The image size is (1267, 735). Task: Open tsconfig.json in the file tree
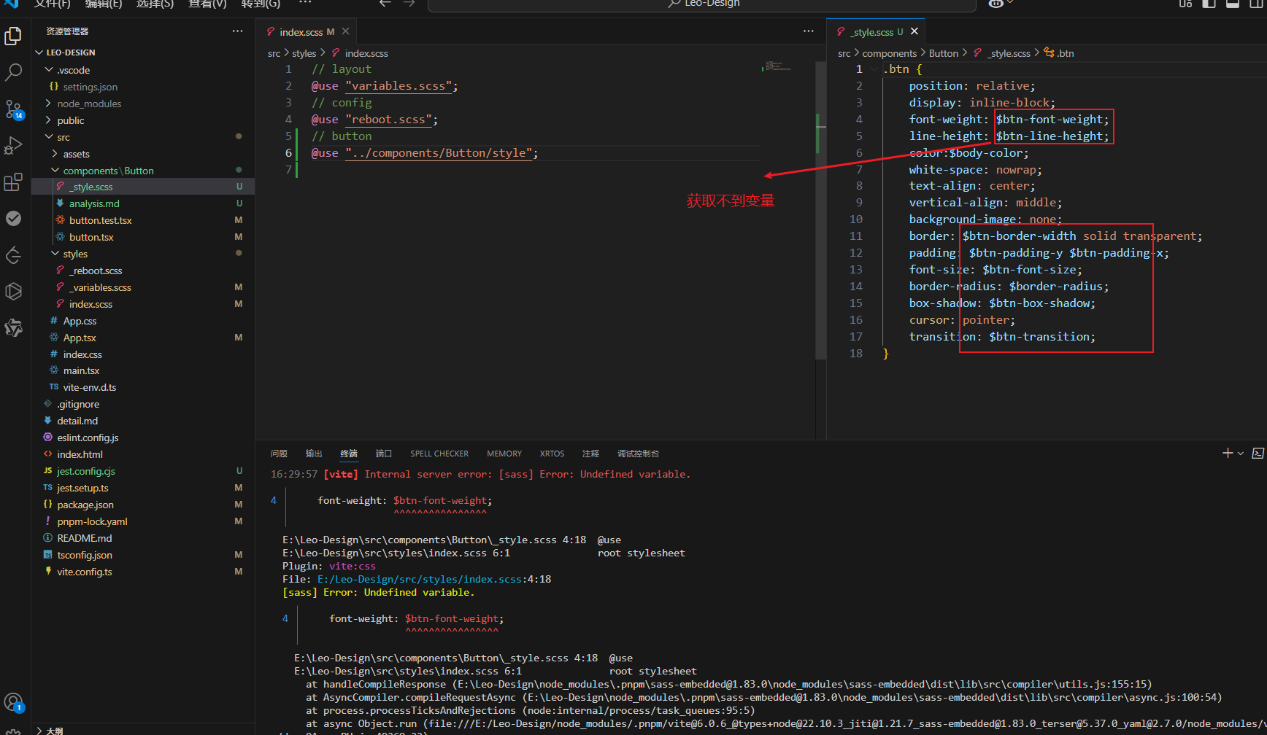tap(85, 555)
